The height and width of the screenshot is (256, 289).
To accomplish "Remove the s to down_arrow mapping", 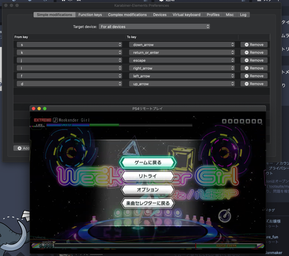I will (254, 45).
